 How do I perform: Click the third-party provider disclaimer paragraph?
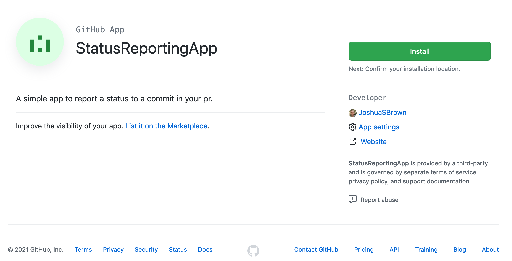point(418,172)
